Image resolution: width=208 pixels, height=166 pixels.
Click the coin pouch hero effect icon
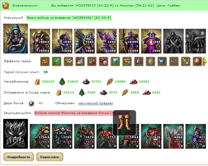(45, 61)
